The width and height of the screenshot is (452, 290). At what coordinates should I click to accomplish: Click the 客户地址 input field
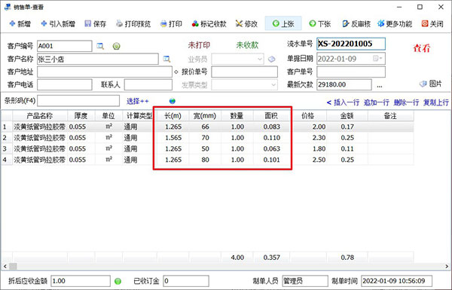[x=105, y=72]
